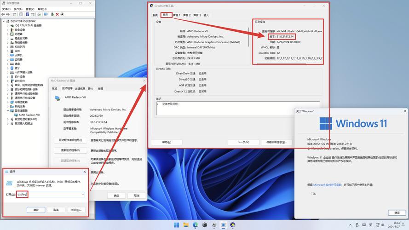The image size is (409, 230).
Task: Click the red X uninstall device toolbar icon
Action: pos(57,14)
